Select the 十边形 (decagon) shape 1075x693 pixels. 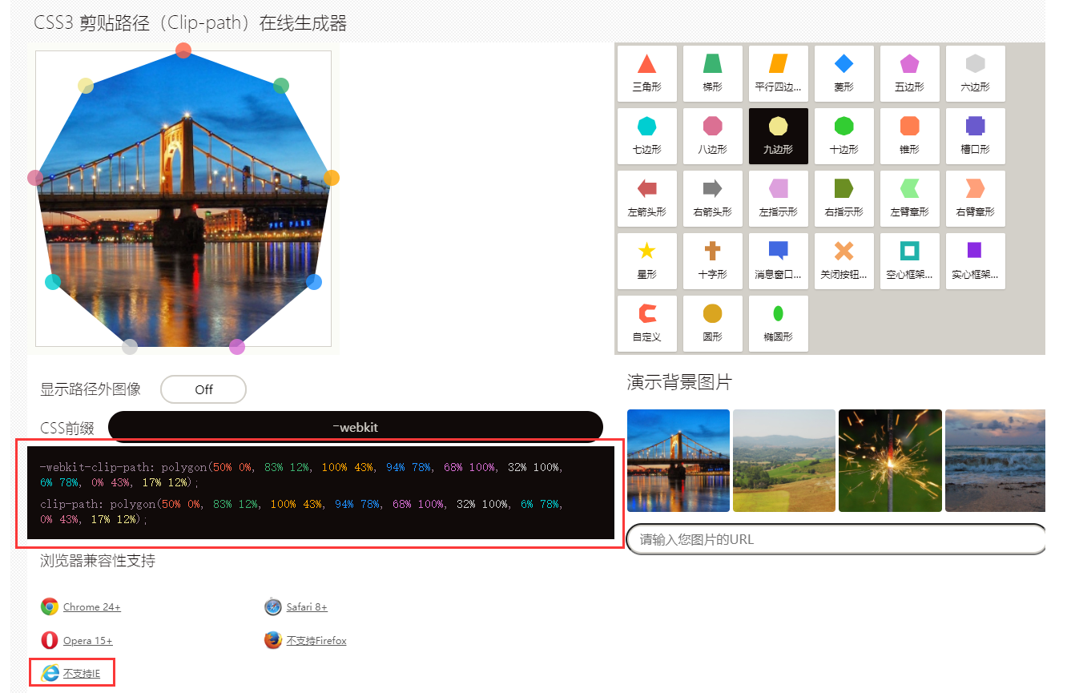843,135
